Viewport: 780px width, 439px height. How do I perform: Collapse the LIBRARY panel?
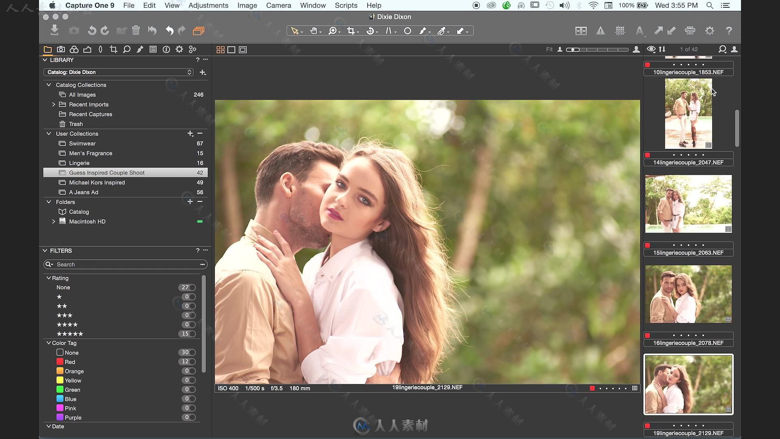(45, 60)
